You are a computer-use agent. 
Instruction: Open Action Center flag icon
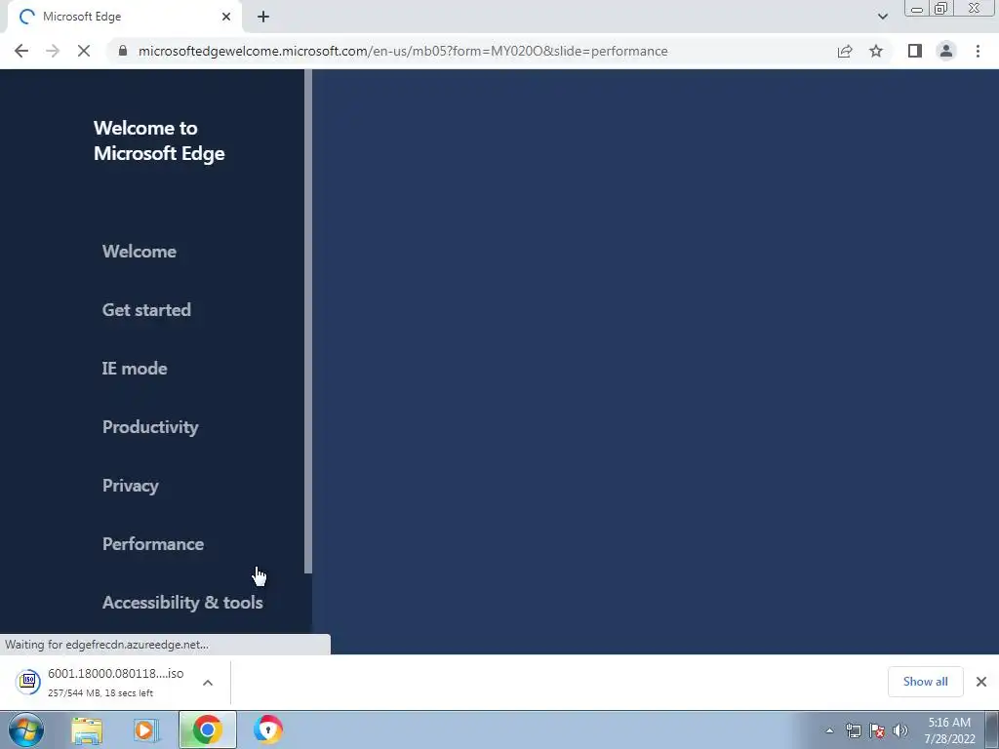pos(877,730)
